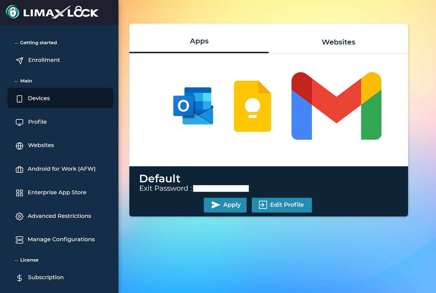This screenshot has width=436, height=293.
Task: Open Devices in the sidebar
Action: [x=60, y=98]
